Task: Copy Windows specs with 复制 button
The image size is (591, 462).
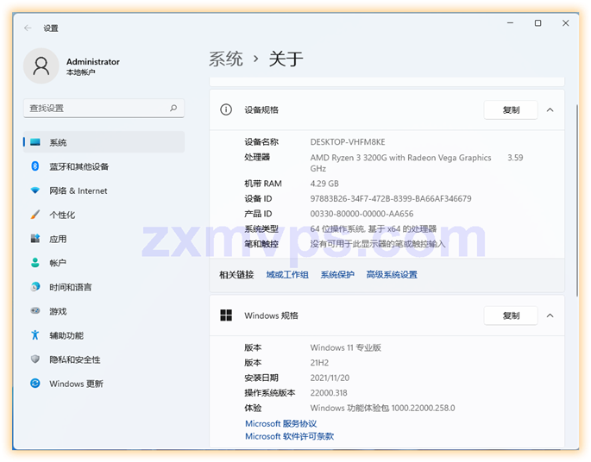Action: (x=511, y=315)
